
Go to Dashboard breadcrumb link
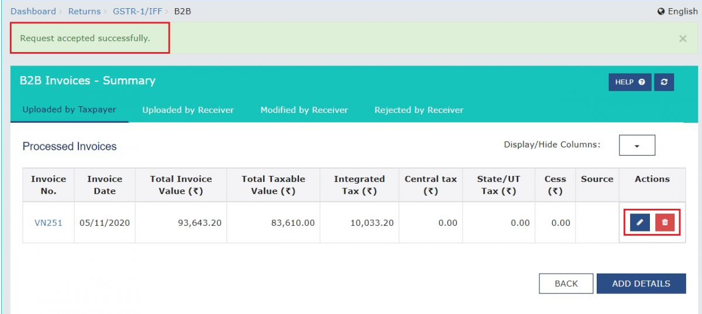pos(33,11)
